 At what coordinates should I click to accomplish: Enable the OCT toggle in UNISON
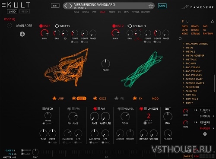pos(145,123)
